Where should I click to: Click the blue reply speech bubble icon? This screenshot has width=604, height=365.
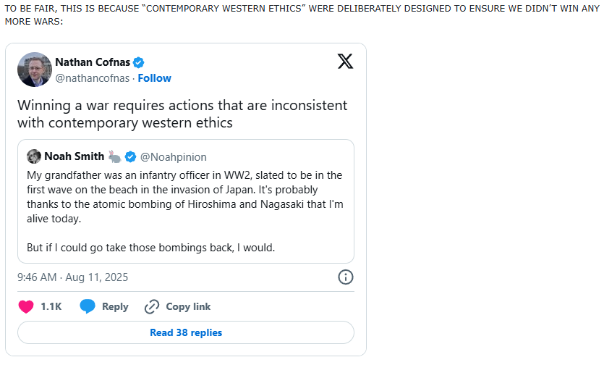pos(88,306)
